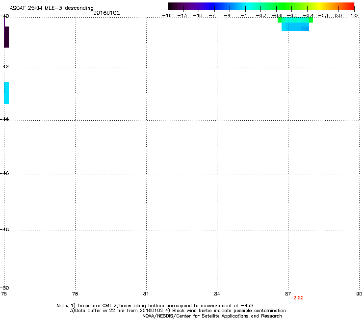Click longitude label 75
Image resolution: width=363 pixels, height=319 pixels.
[4, 294]
